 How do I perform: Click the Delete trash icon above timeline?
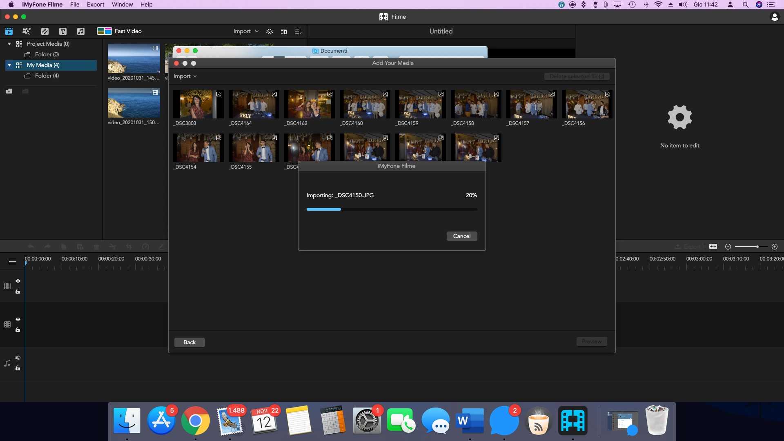coord(96,247)
